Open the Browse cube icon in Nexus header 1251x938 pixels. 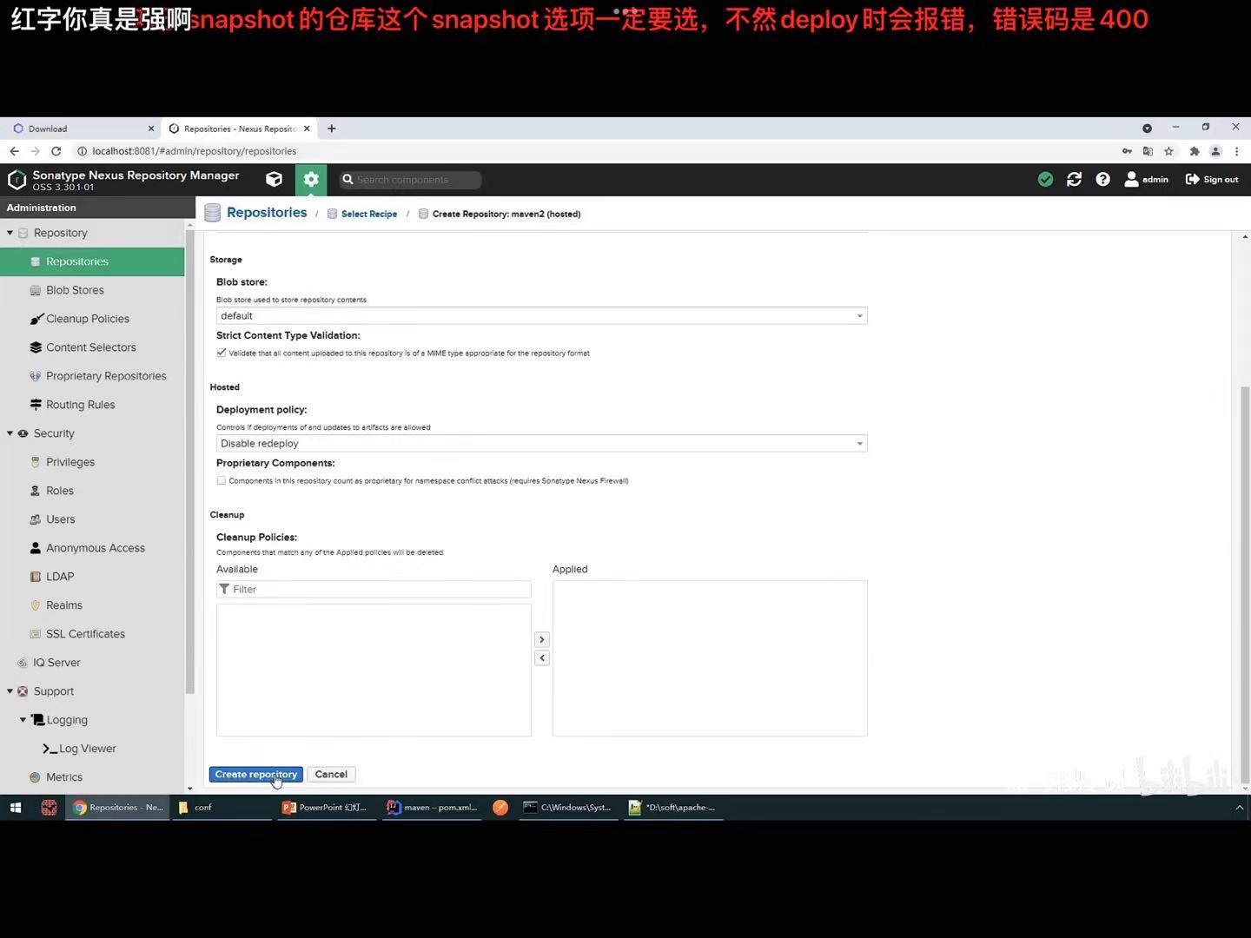point(274,180)
